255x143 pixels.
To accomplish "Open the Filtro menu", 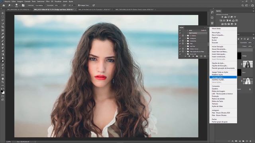I will click(48, 2).
